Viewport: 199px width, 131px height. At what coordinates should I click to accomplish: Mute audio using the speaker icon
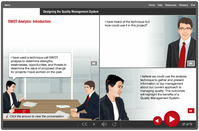[104, 124]
